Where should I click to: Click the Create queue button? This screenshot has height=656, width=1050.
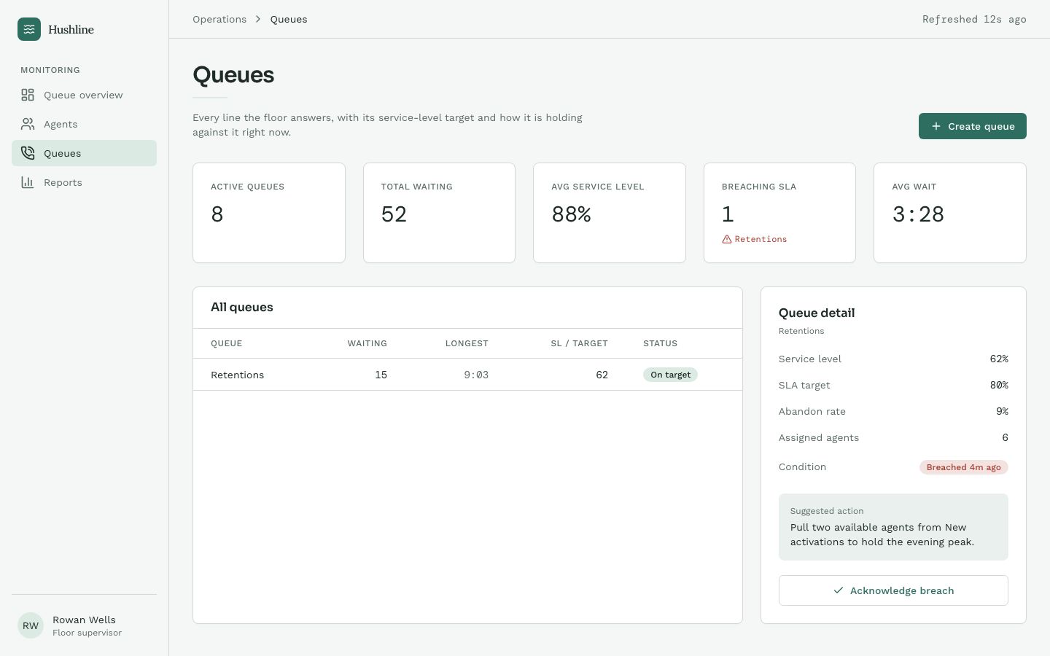tap(972, 126)
